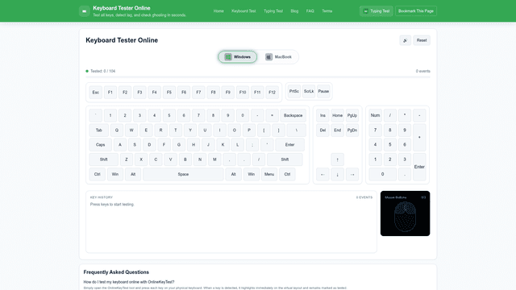
Task: Click the right Shift key
Action: point(285,159)
